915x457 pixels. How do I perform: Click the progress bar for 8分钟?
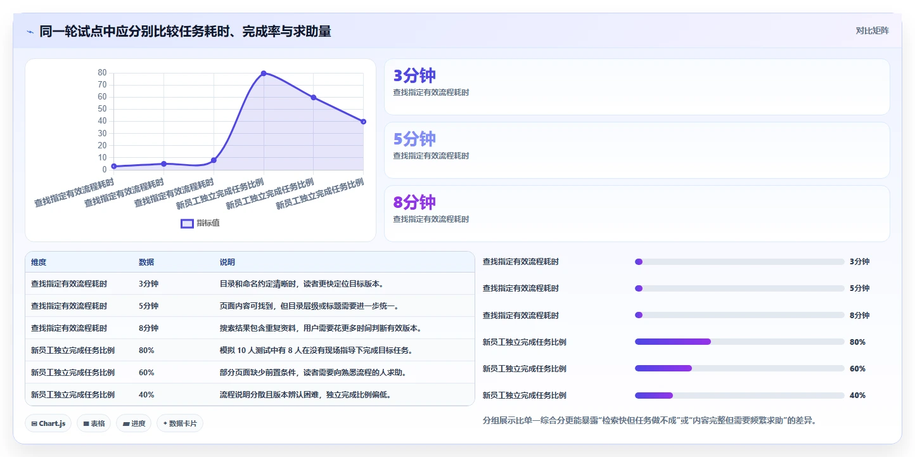pos(739,315)
